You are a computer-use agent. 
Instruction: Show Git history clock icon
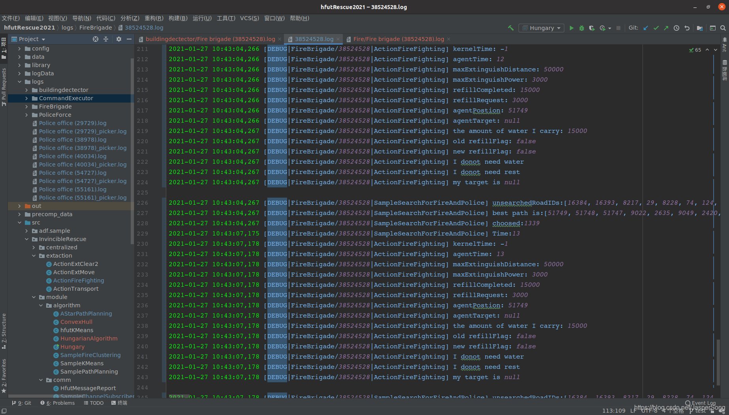click(676, 28)
